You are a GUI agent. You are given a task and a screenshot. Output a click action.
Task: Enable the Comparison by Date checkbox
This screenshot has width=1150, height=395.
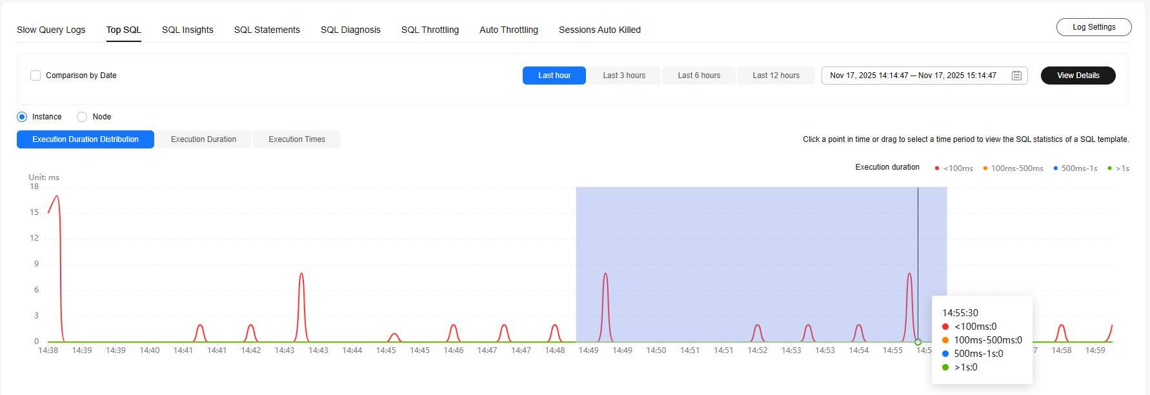[x=35, y=76]
